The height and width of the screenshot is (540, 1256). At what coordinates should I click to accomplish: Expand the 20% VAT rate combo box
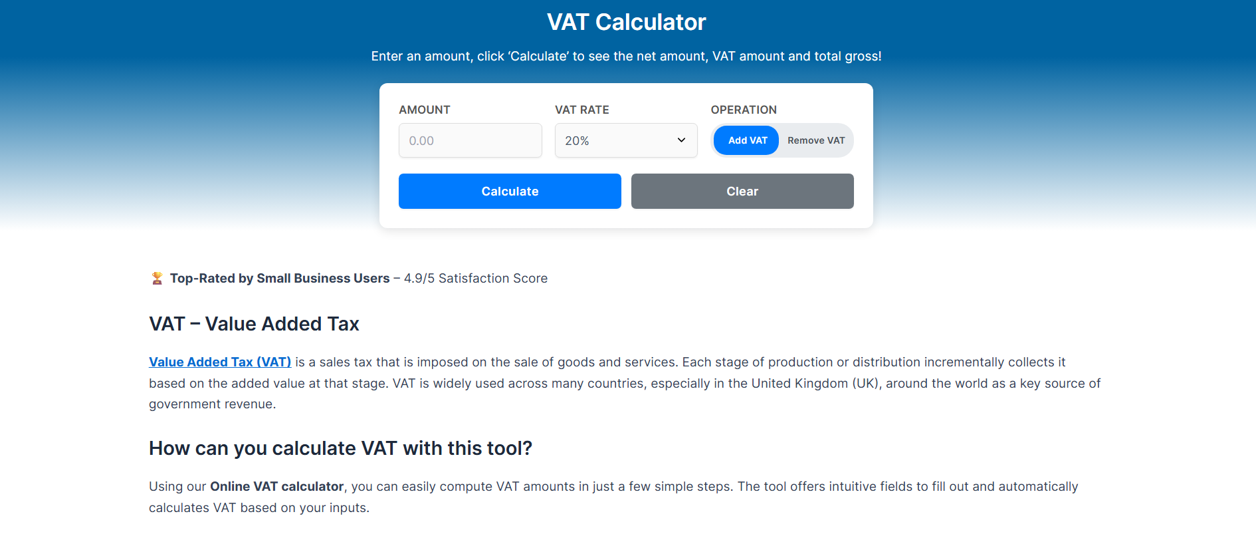[x=625, y=140]
